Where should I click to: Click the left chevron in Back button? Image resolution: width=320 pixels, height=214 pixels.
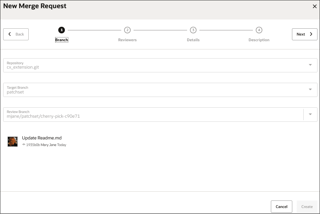(9, 34)
